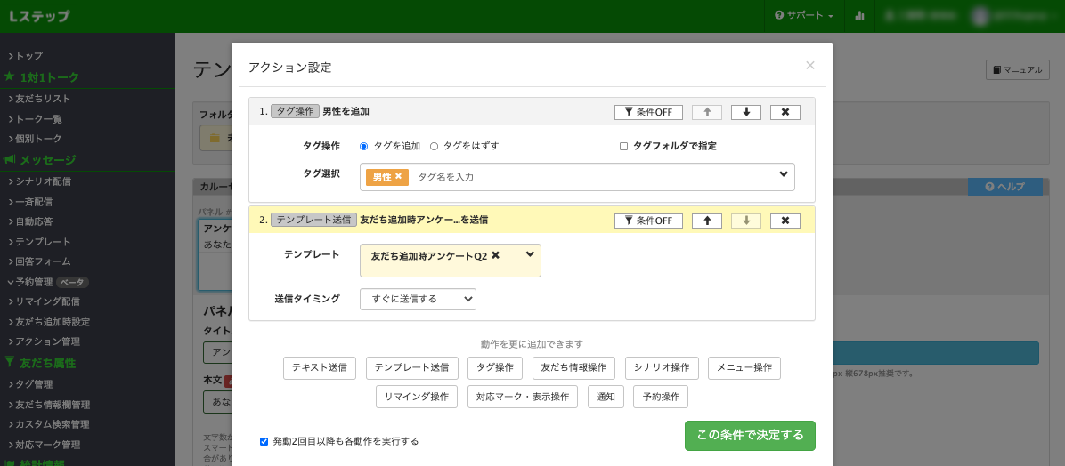Go to トップ in sidebar
Image resolution: width=1065 pixels, height=466 pixels.
tap(28, 56)
